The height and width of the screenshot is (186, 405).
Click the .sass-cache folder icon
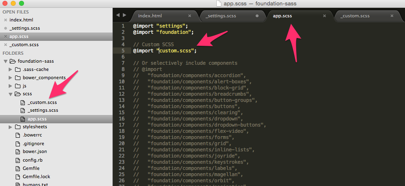(x=17, y=70)
